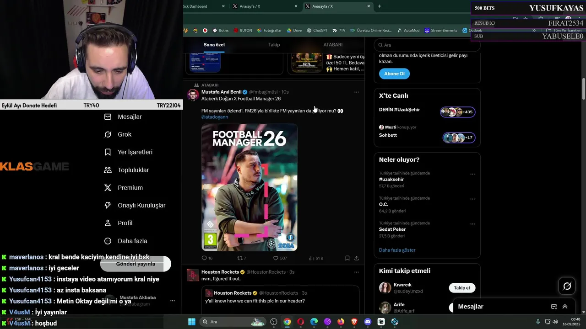Open Mustafa Anıl Benli's profile name
Viewport: 586px width, 329px height.
[221, 92]
